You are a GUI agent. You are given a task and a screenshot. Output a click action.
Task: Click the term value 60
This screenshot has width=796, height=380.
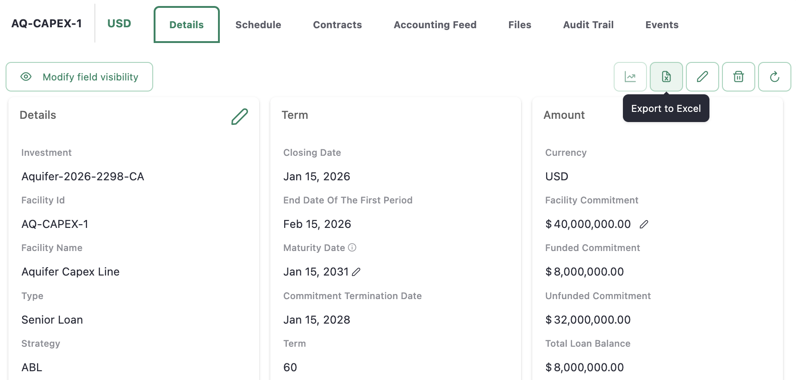click(290, 368)
